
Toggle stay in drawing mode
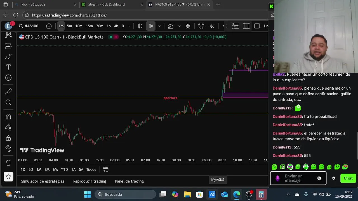coord(8,128)
